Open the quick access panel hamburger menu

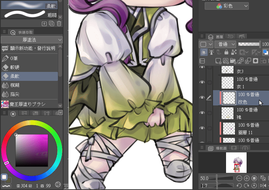point(4,32)
